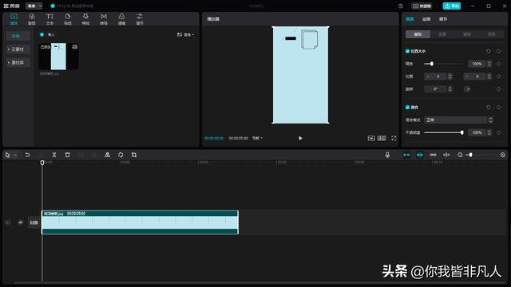This screenshot has height=287, width=511.
Task: Toggle the preview axis icon
Action: tap(446, 155)
